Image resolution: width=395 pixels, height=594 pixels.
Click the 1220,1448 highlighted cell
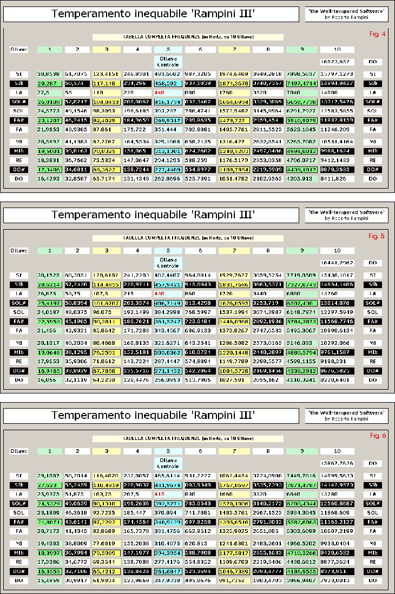click(234, 352)
